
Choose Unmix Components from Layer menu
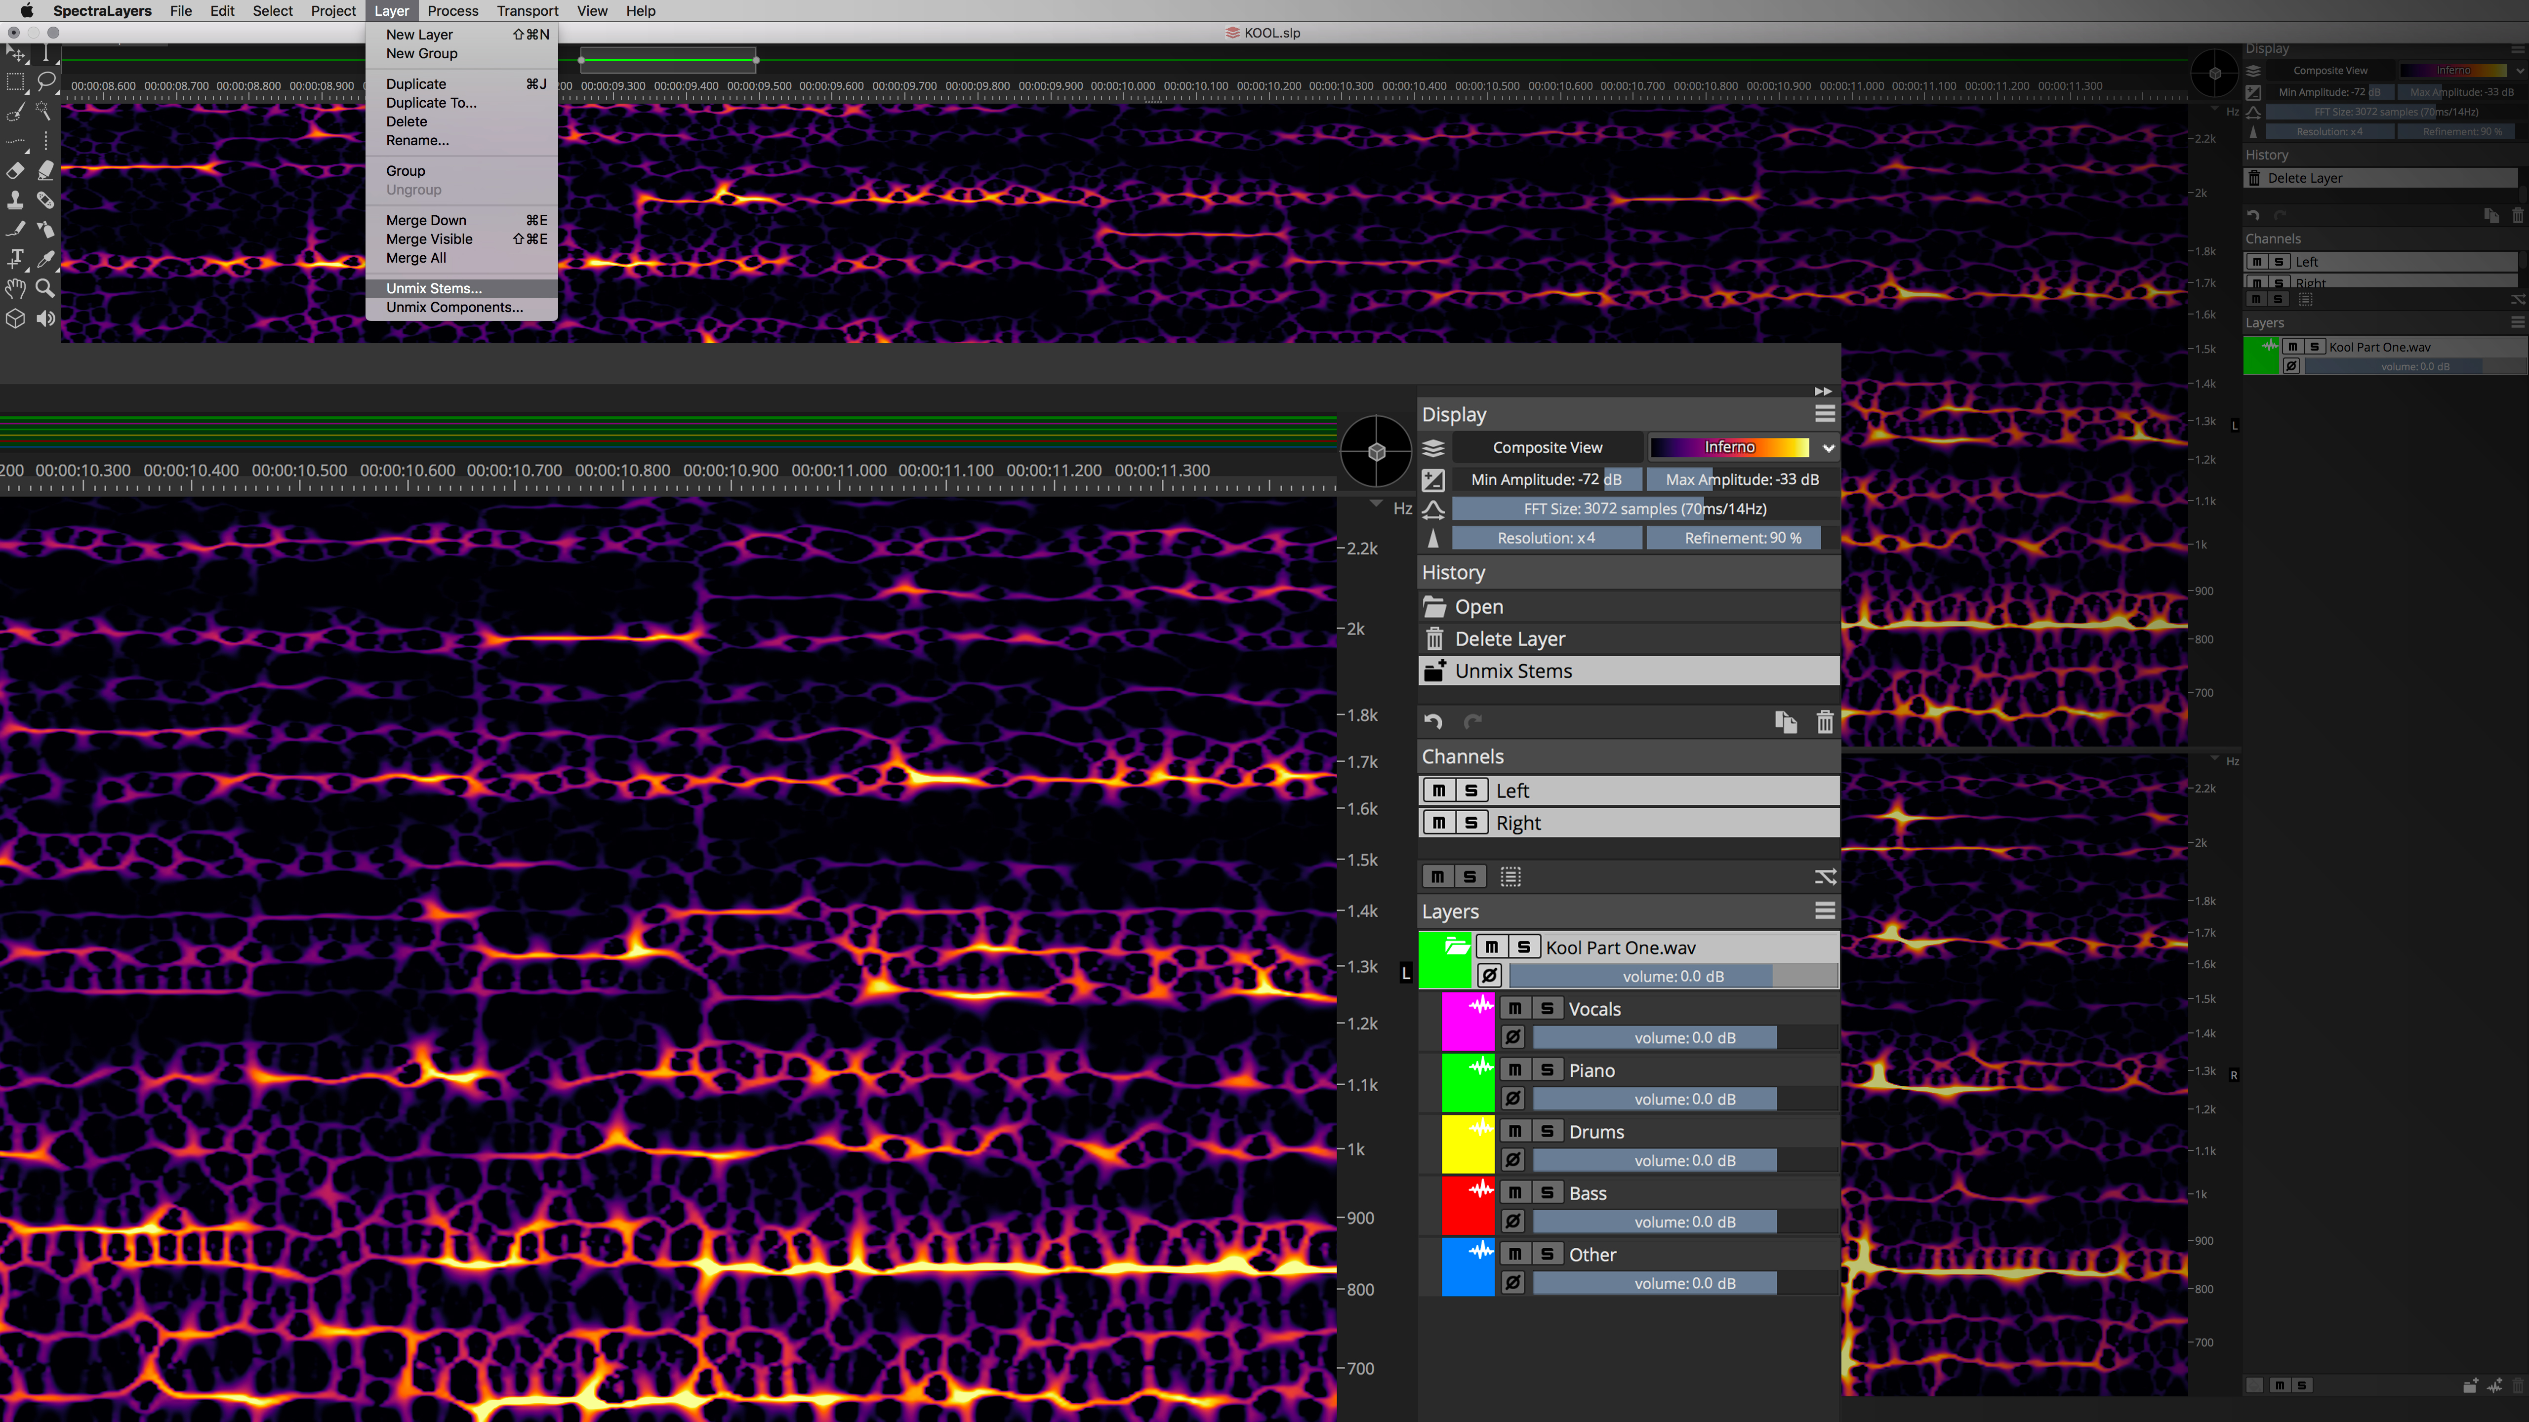coord(453,307)
